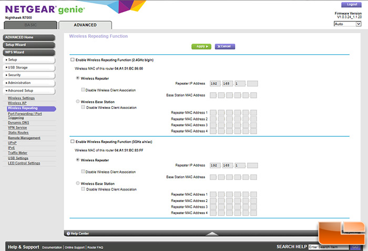Open the Setup Wizard
The image size is (368, 251).
29,45
